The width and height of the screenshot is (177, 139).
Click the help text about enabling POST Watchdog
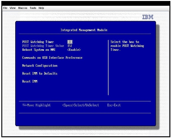click(x=127, y=46)
